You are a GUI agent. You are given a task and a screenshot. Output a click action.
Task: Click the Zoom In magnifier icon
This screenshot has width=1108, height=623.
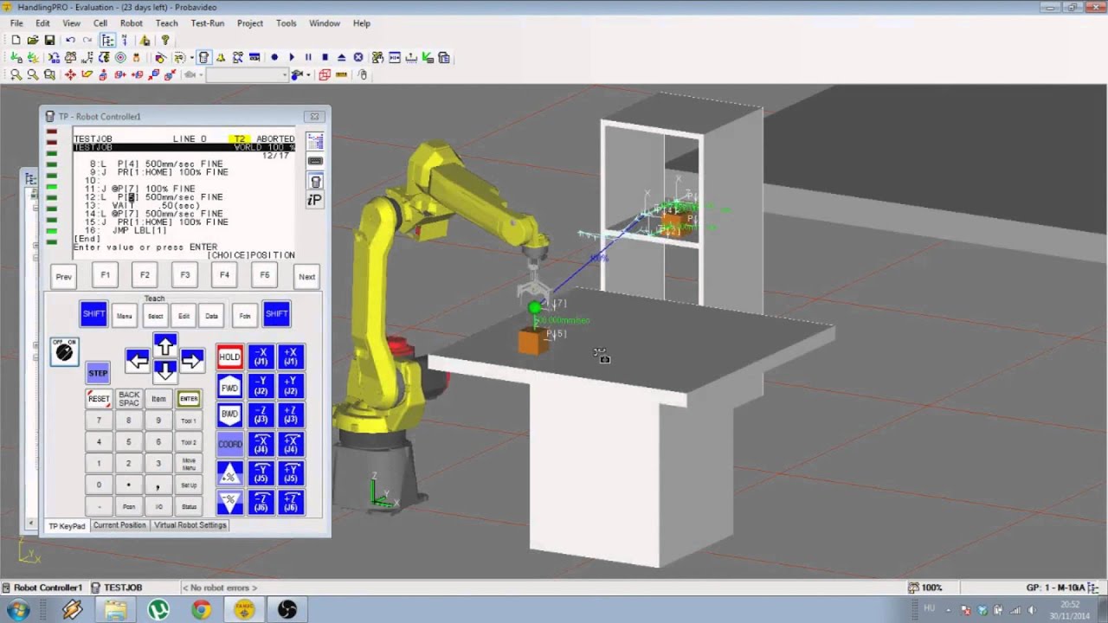click(x=16, y=74)
